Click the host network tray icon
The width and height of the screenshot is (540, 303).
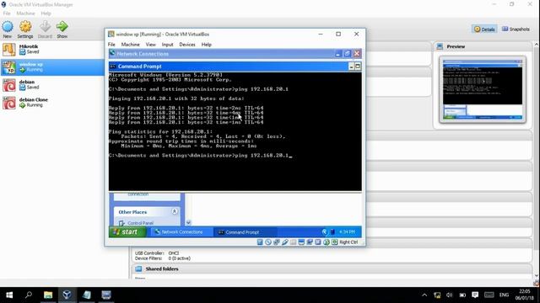pyautogui.click(x=437, y=295)
